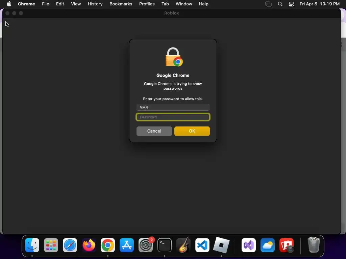The height and width of the screenshot is (259, 346).
Task: Click Cancel in the password dialog
Action: 154,131
